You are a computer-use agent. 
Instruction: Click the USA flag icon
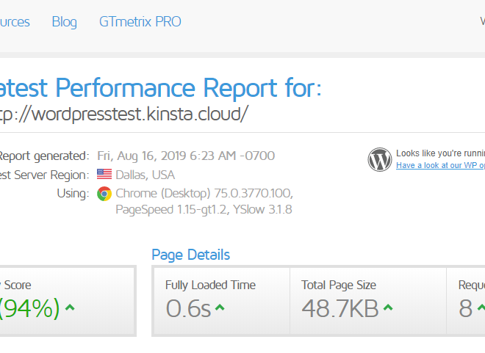pos(104,174)
